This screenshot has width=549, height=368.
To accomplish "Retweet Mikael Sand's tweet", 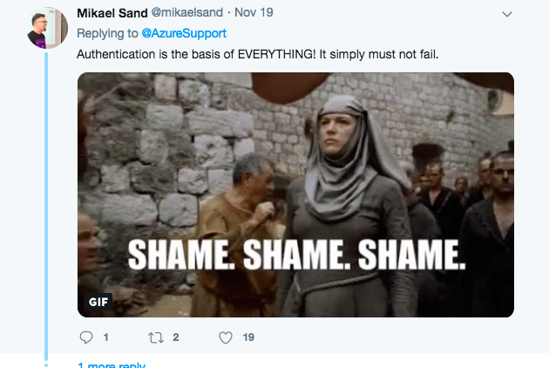I will tap(155, 337).
